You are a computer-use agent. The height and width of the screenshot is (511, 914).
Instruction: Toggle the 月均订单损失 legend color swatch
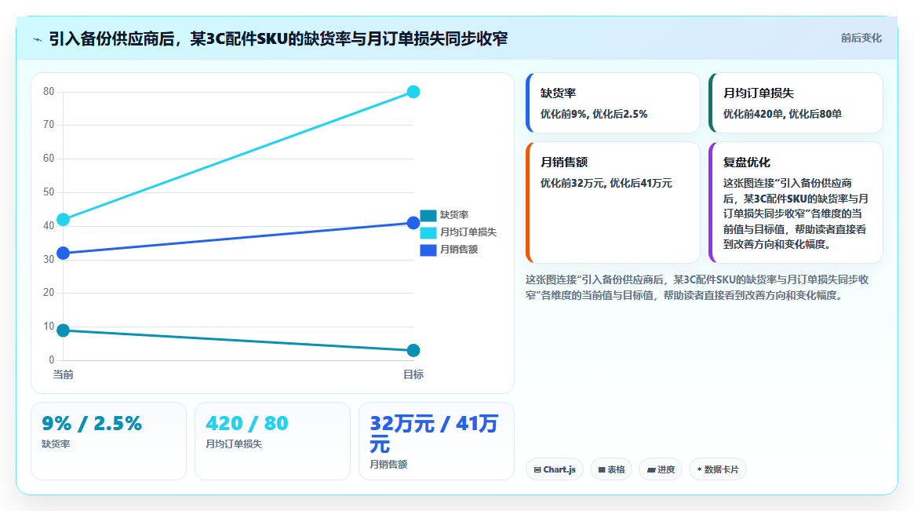pyautogui.click(x=428, y=233)
